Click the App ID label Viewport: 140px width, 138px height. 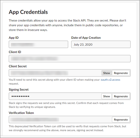(14, 38)
